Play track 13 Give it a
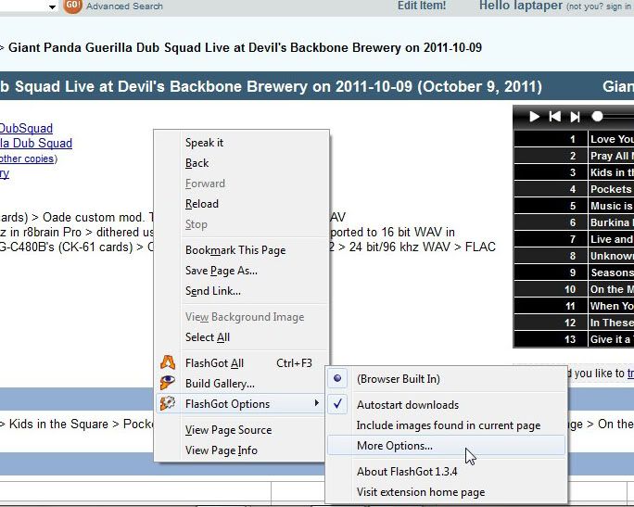This screenshot has width=634, height=507. pos(574,339)
